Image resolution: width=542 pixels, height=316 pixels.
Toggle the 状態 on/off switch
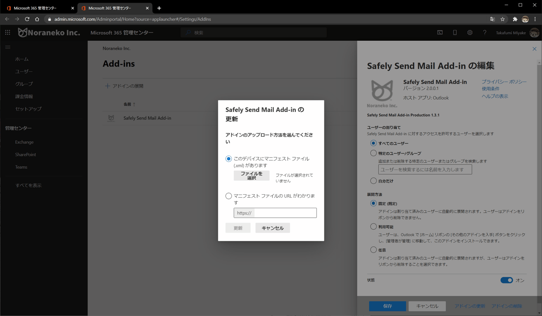pyautogui.click(x=507, y=280)
